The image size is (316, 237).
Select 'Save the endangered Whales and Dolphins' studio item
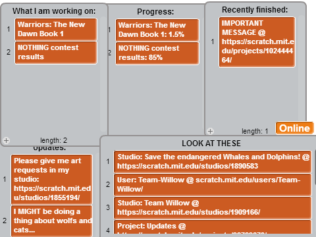(x=213, y=162)
